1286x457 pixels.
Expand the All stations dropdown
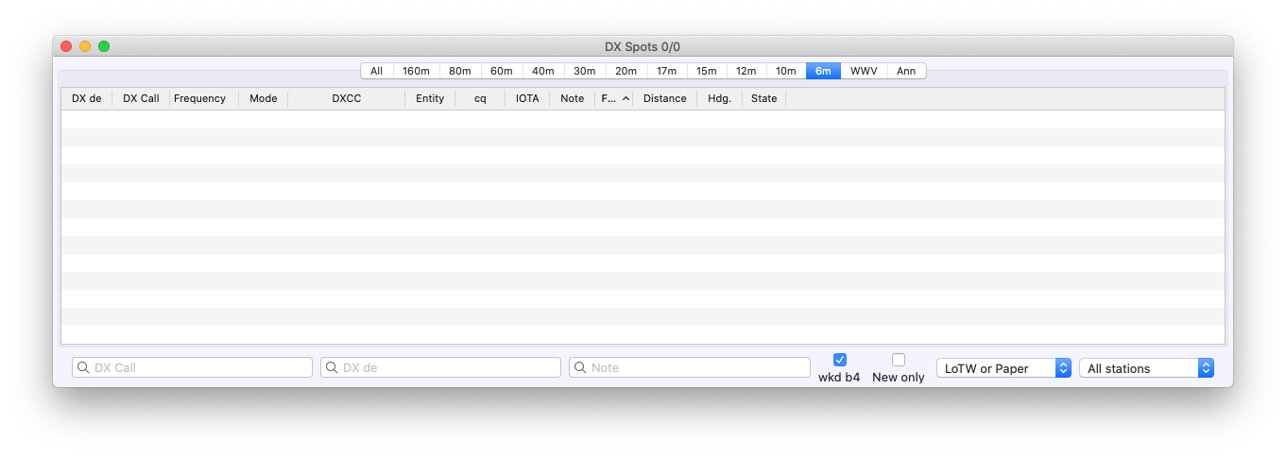coord(1145,368)
